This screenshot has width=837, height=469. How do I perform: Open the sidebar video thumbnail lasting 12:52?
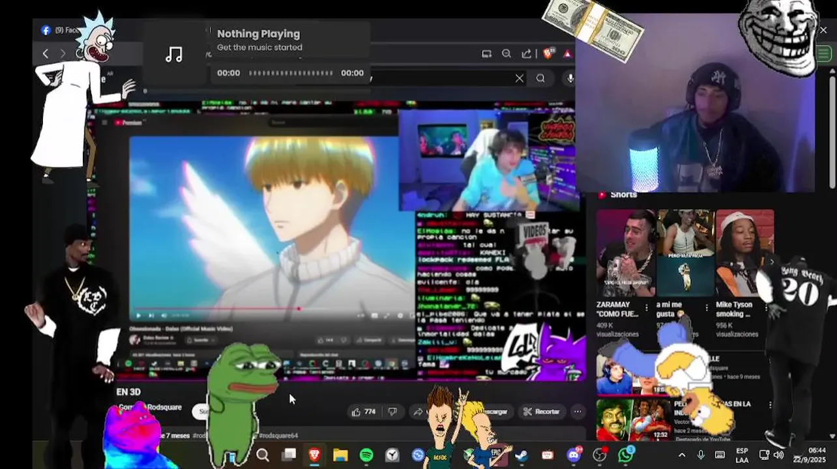[633, 419]
